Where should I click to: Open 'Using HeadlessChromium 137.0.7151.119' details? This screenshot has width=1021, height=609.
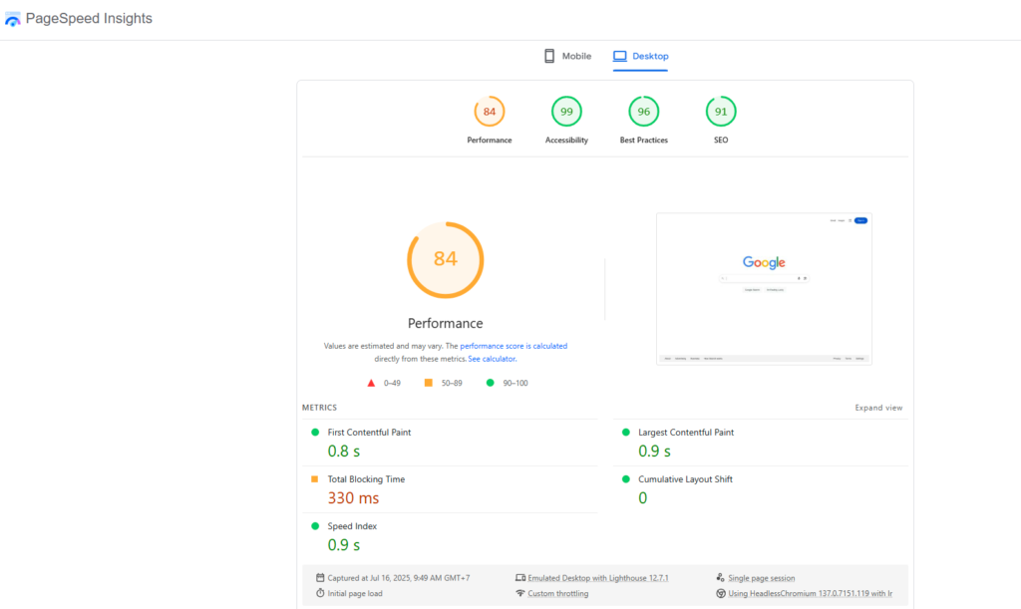[810, 593]
